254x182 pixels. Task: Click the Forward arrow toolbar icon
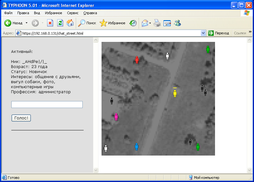pyautogui.click(x=35, y=23)
